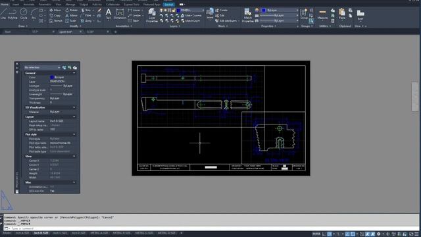The width and height of the screenshot is (421, 237).
Task: Click Match Layer button
Action: 190,20
